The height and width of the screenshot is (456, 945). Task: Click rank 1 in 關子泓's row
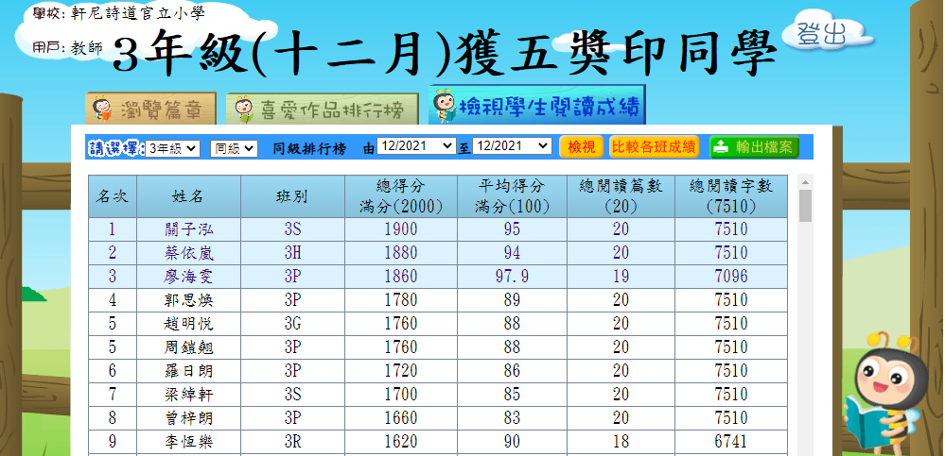[113, 229]
